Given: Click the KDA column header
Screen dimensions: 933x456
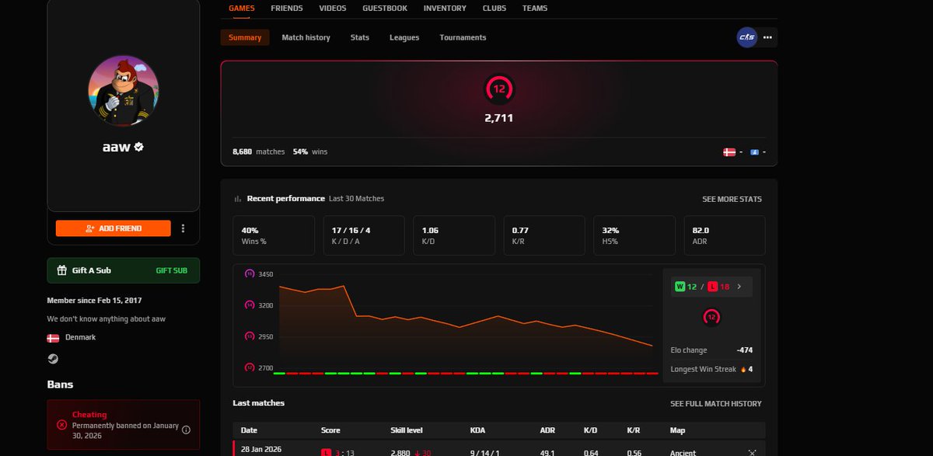Looking at the screenshot, I should [477, 430].
